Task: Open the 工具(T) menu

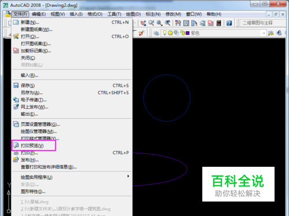Action: pos(114,14)
